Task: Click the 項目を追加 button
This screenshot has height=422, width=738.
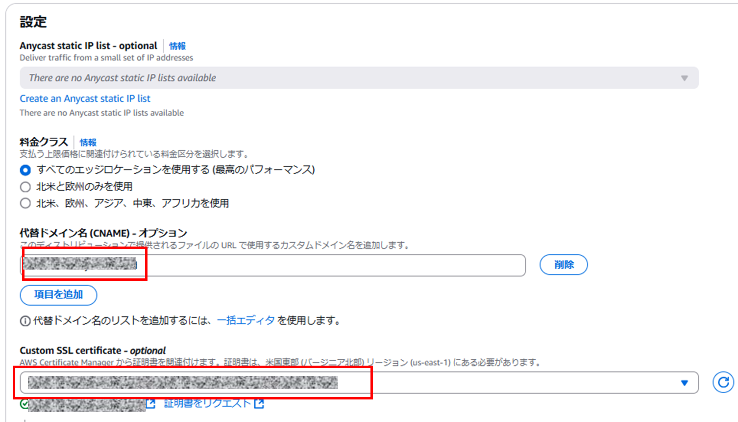Action: [58, 295]
